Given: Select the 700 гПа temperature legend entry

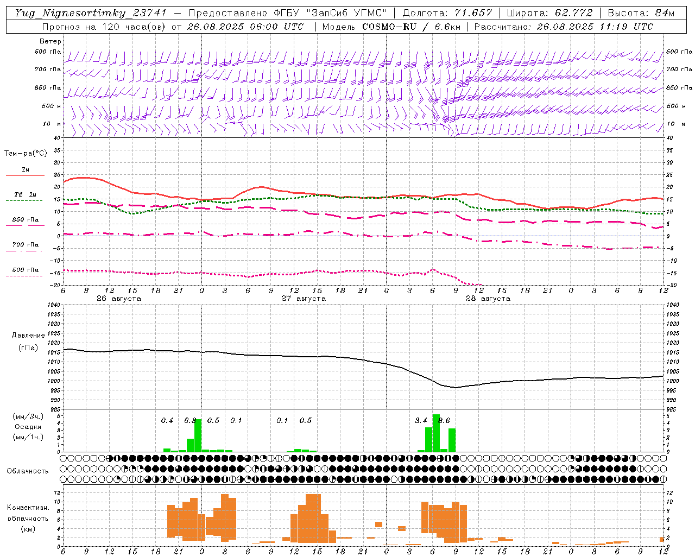Looking at the screenshot, I should click(x=26, y=245).
